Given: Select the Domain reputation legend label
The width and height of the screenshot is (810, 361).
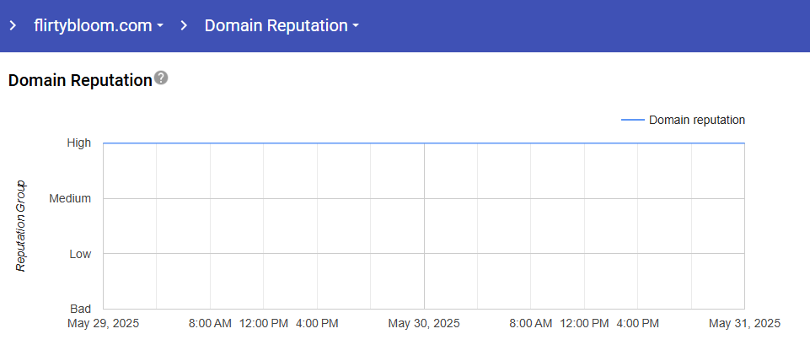Looking at the screenshot, I should click(697, 120).
